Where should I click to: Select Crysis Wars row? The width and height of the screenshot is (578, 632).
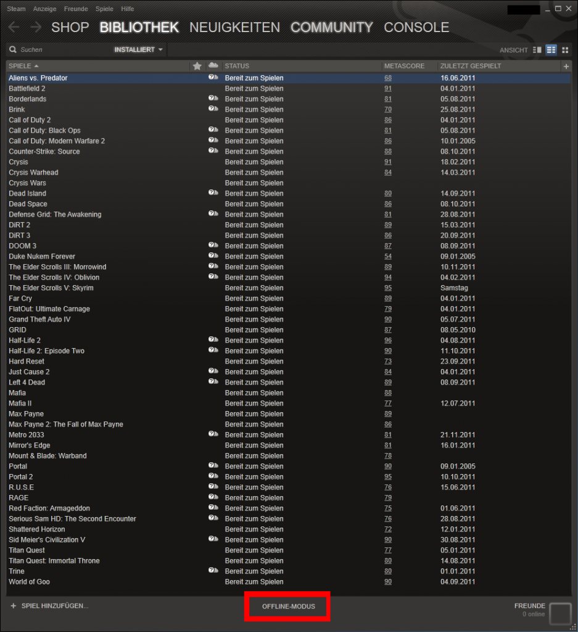[x=289, y=183]
